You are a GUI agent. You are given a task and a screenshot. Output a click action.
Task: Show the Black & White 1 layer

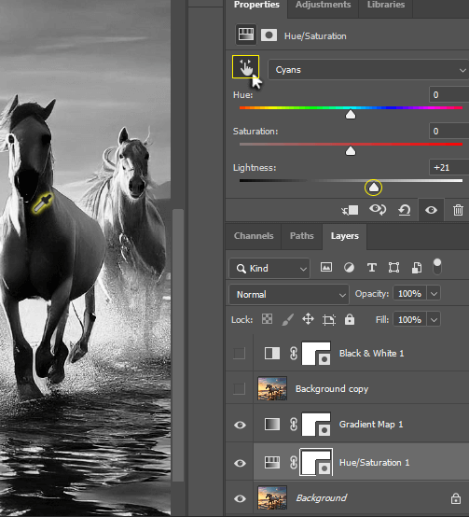point(239,354)
